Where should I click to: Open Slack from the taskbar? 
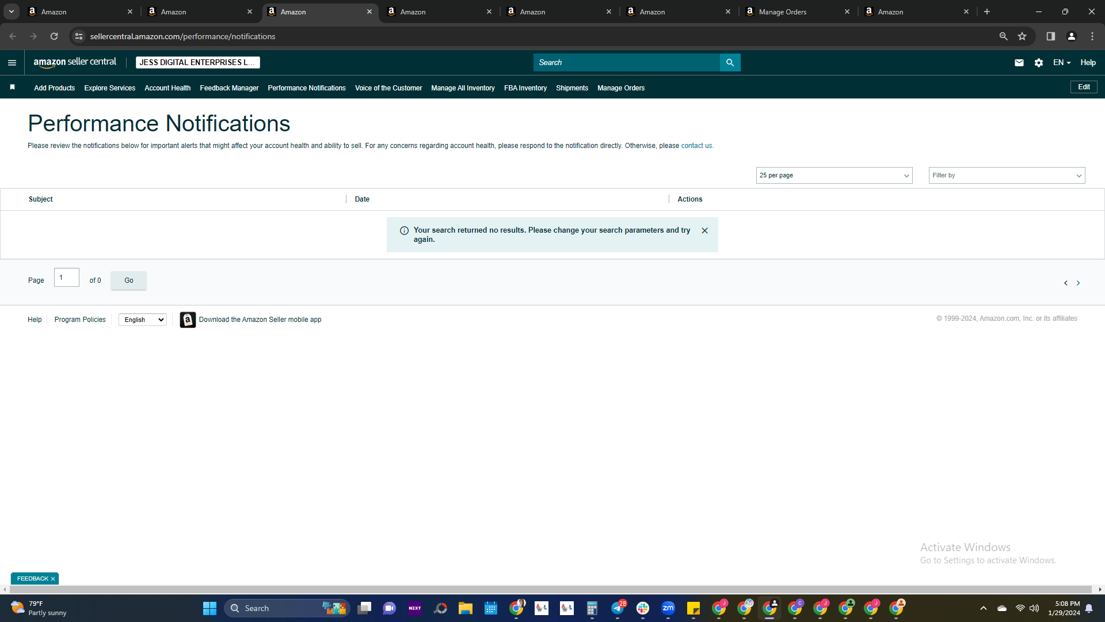click(643, 608)
